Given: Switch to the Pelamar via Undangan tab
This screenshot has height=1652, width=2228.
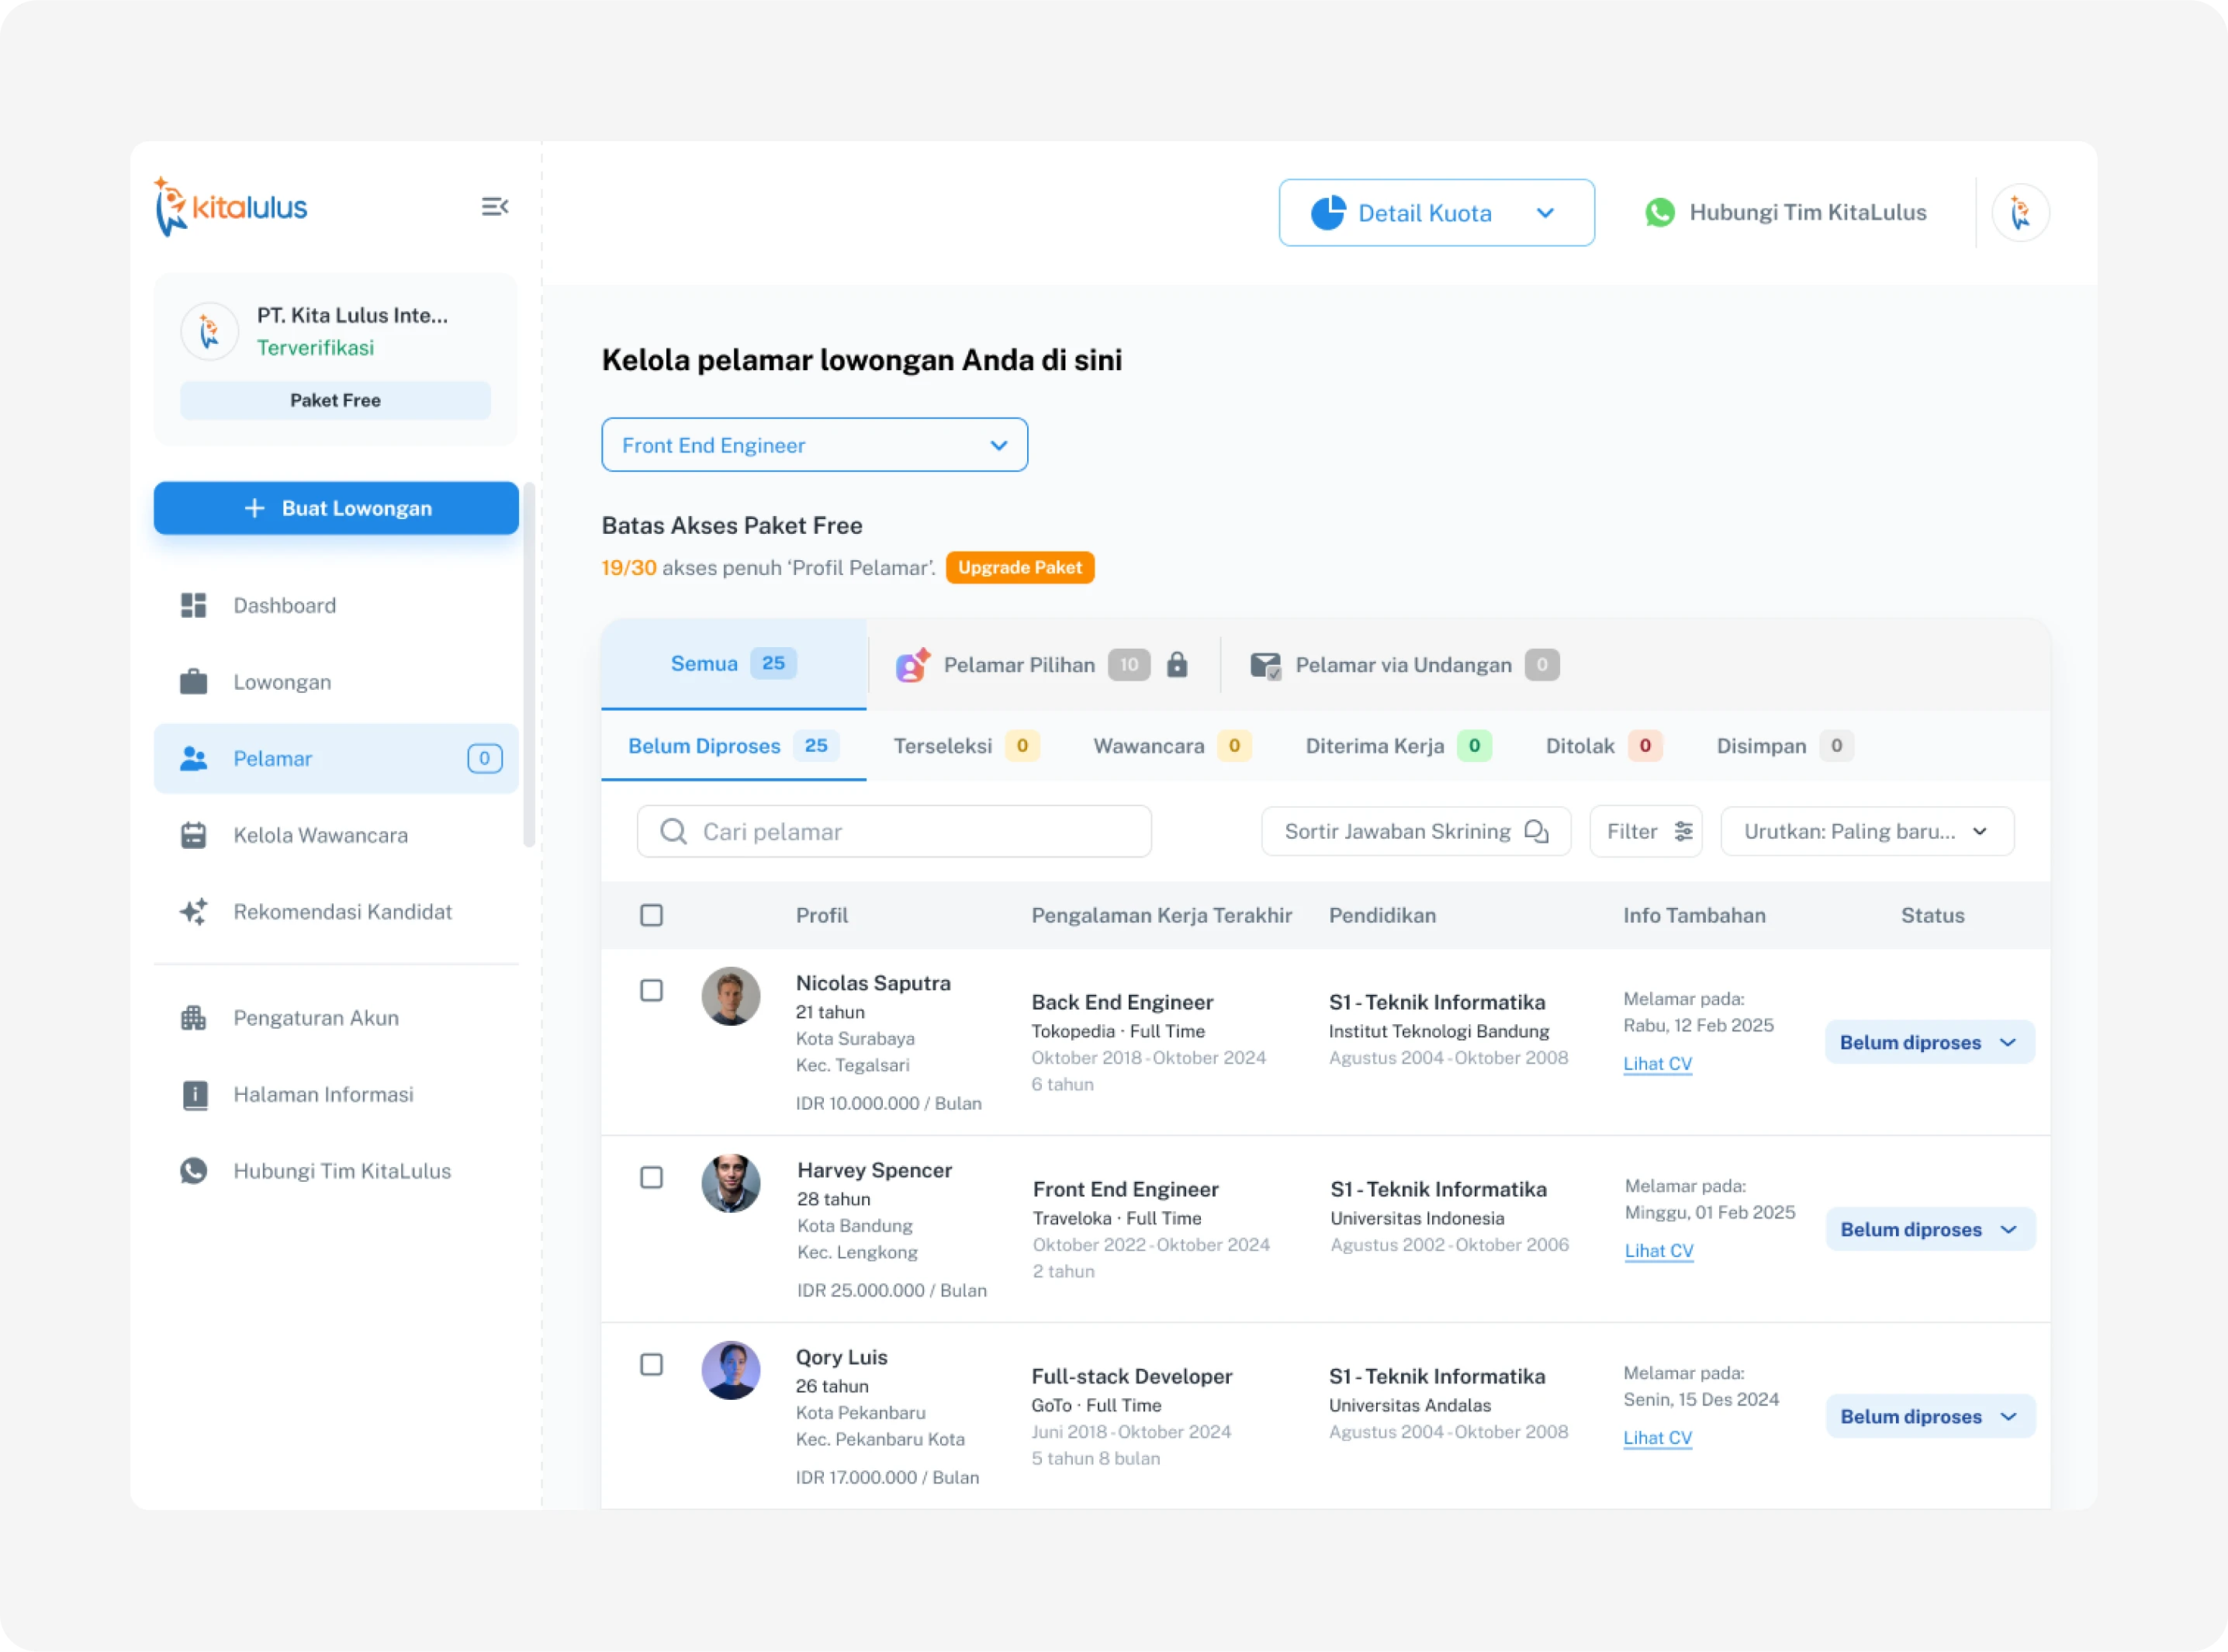Looking at the screenshot, I should [1403, 665].
